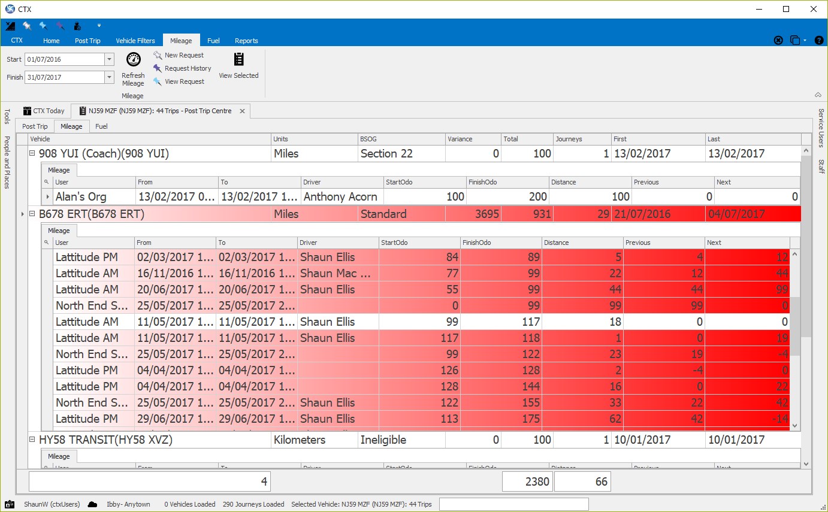828x512 pixels.
Task: Select the Mileage ribbon tab
Action: pos(181,41)
